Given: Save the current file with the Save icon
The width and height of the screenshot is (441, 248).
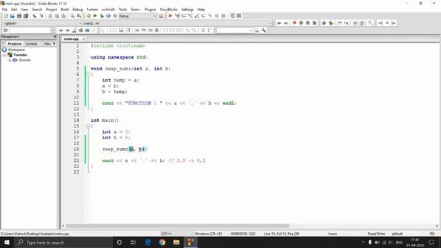Looking at the screenshot, I should click(19, 16).
